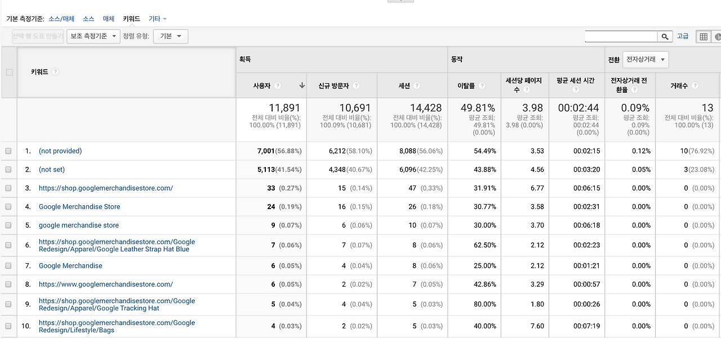Check row 9 Google Tracking Hat checkbox
721x339 pixels.
coord(8,304)
